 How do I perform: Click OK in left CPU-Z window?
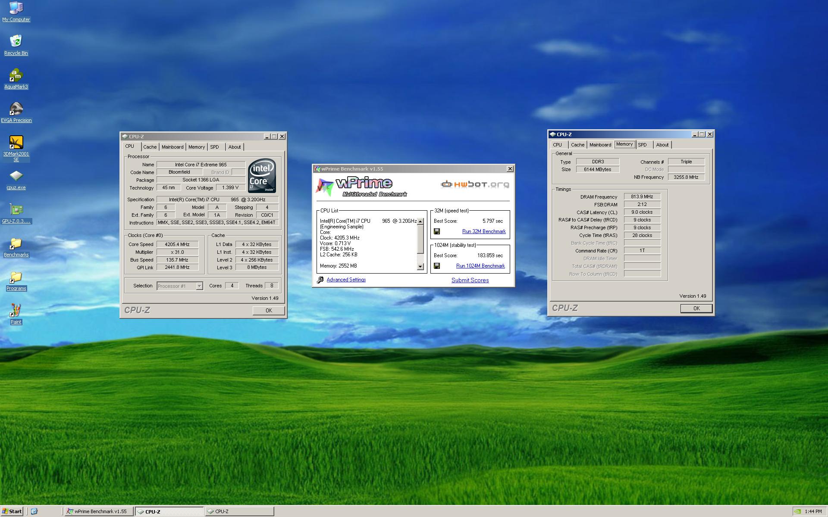point(269,311)
